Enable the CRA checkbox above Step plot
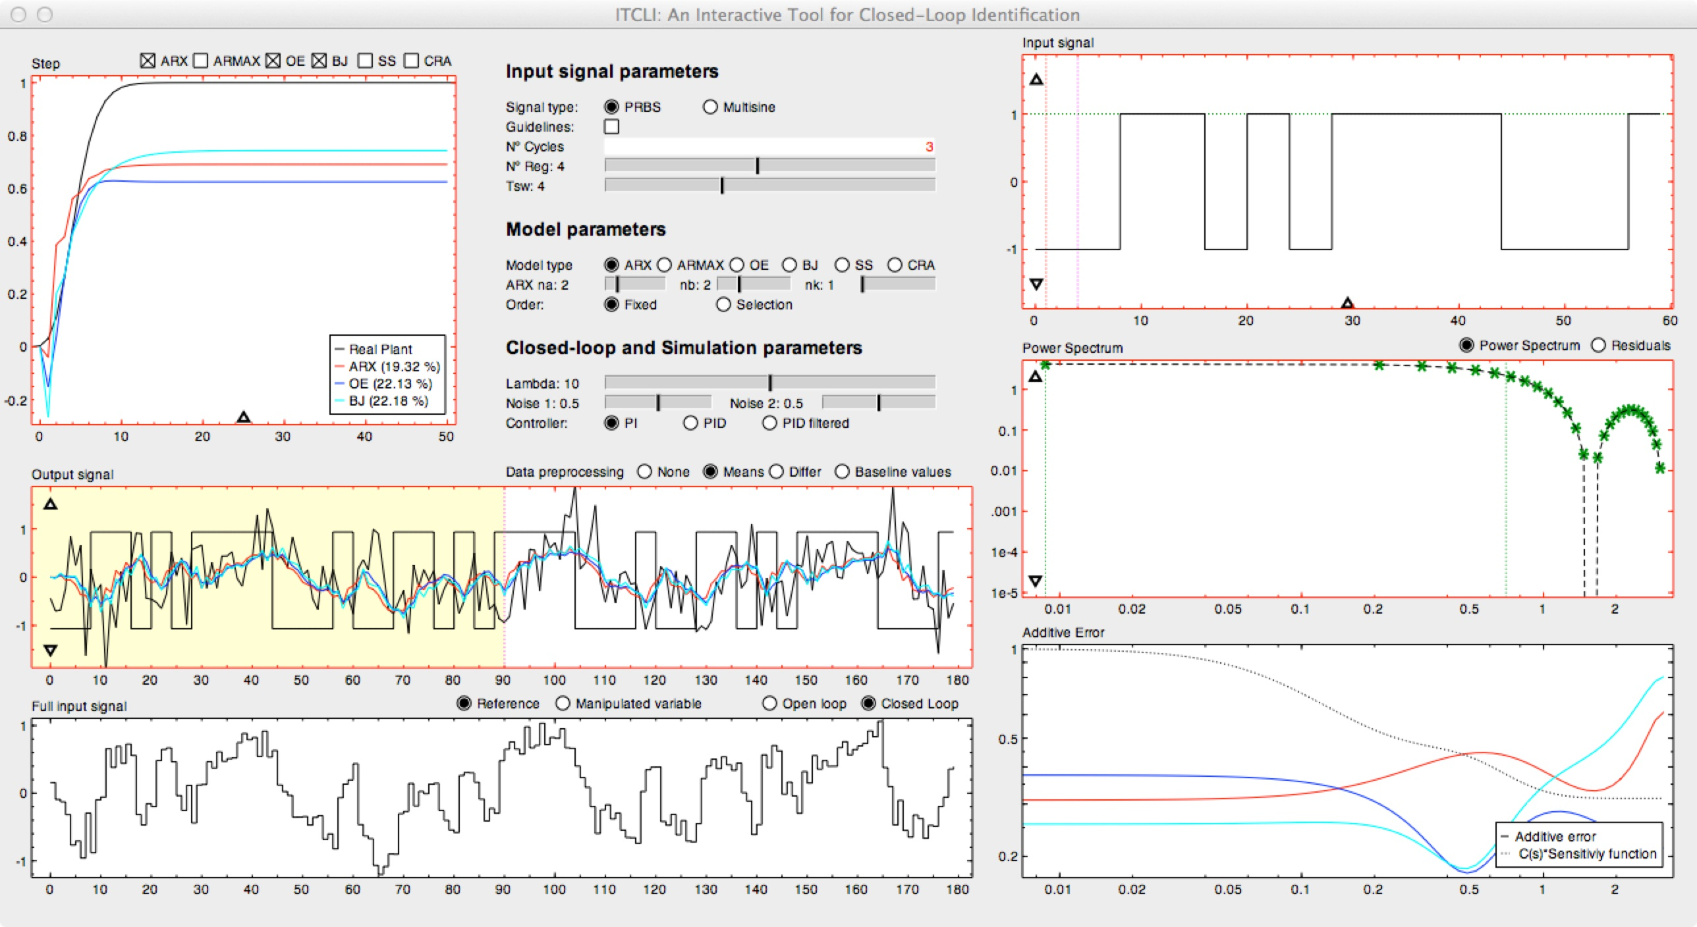The image size is (1697, 927). pyautogui.click(x=412, y=61)
